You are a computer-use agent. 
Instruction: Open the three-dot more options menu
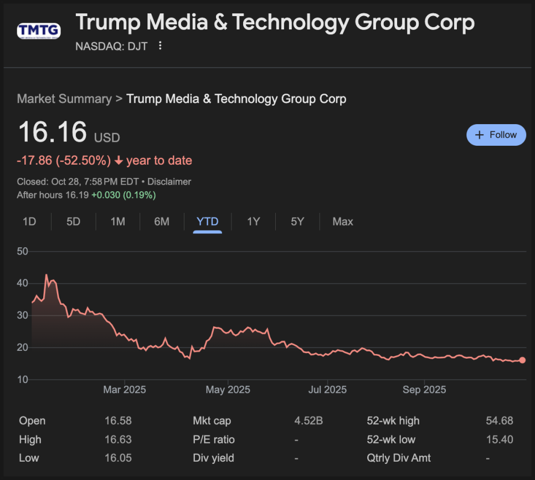click(160, 46)
